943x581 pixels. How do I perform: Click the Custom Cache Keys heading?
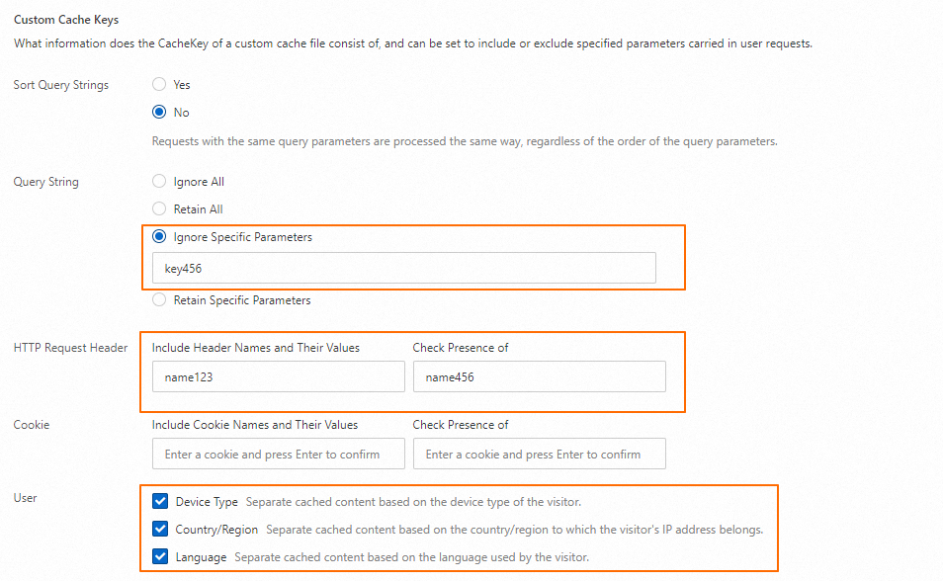[65, 20]
